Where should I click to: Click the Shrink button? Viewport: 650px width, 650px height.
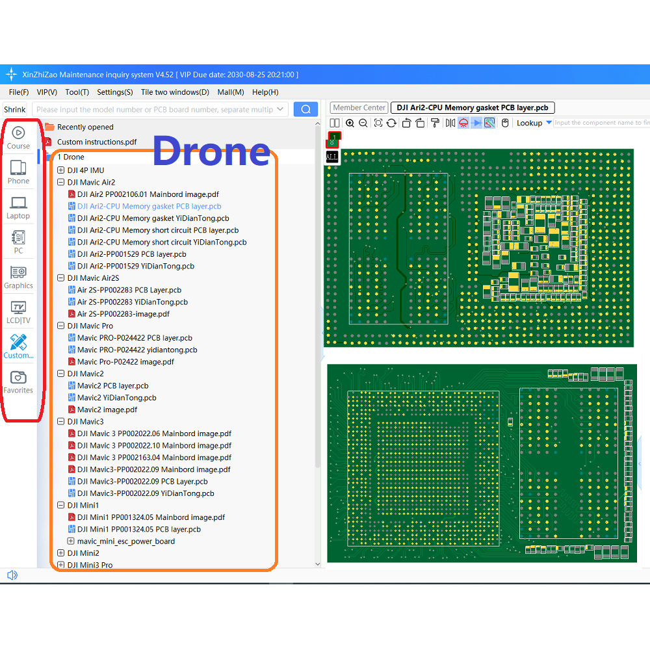pyautogui.click(x=14, y=109)
